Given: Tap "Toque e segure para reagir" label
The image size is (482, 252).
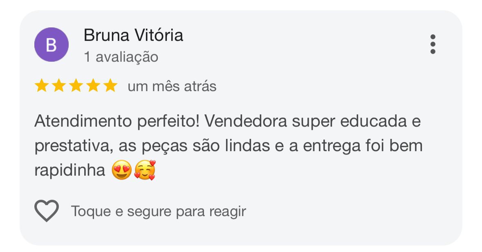Looking at the screenshot, I should [158, 212].
